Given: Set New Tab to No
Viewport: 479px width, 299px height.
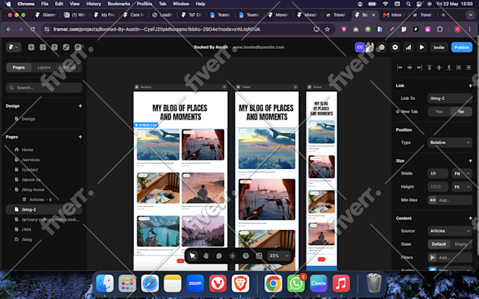Looking at the screenshot, I should point(461,111).
